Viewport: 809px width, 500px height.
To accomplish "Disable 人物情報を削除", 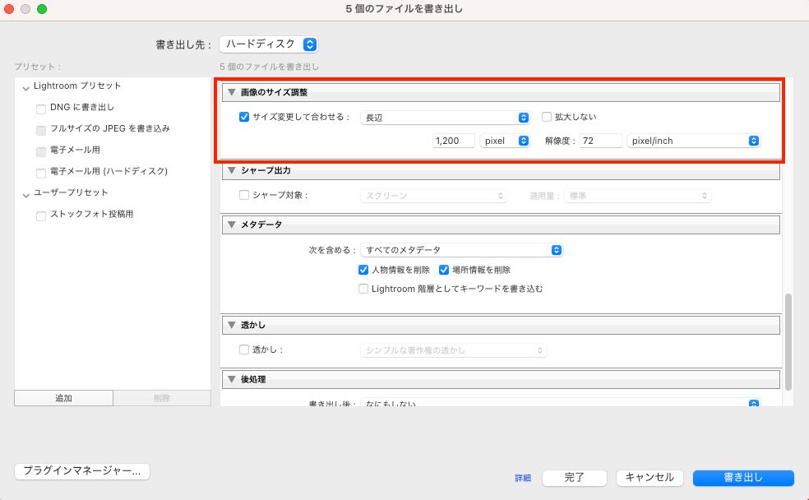I will [363, 269].
